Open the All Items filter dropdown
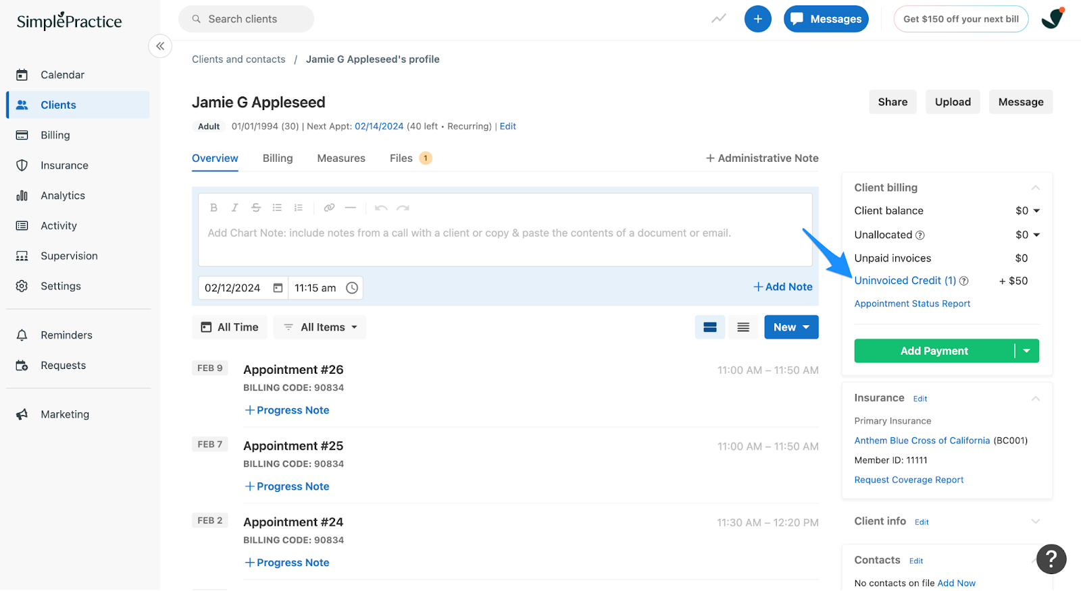This screenshot has width=1081, height=591. click(x=320, y=327)
